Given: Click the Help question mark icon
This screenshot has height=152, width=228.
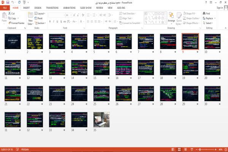Looking at the screenshot, I should click(206, 2).
